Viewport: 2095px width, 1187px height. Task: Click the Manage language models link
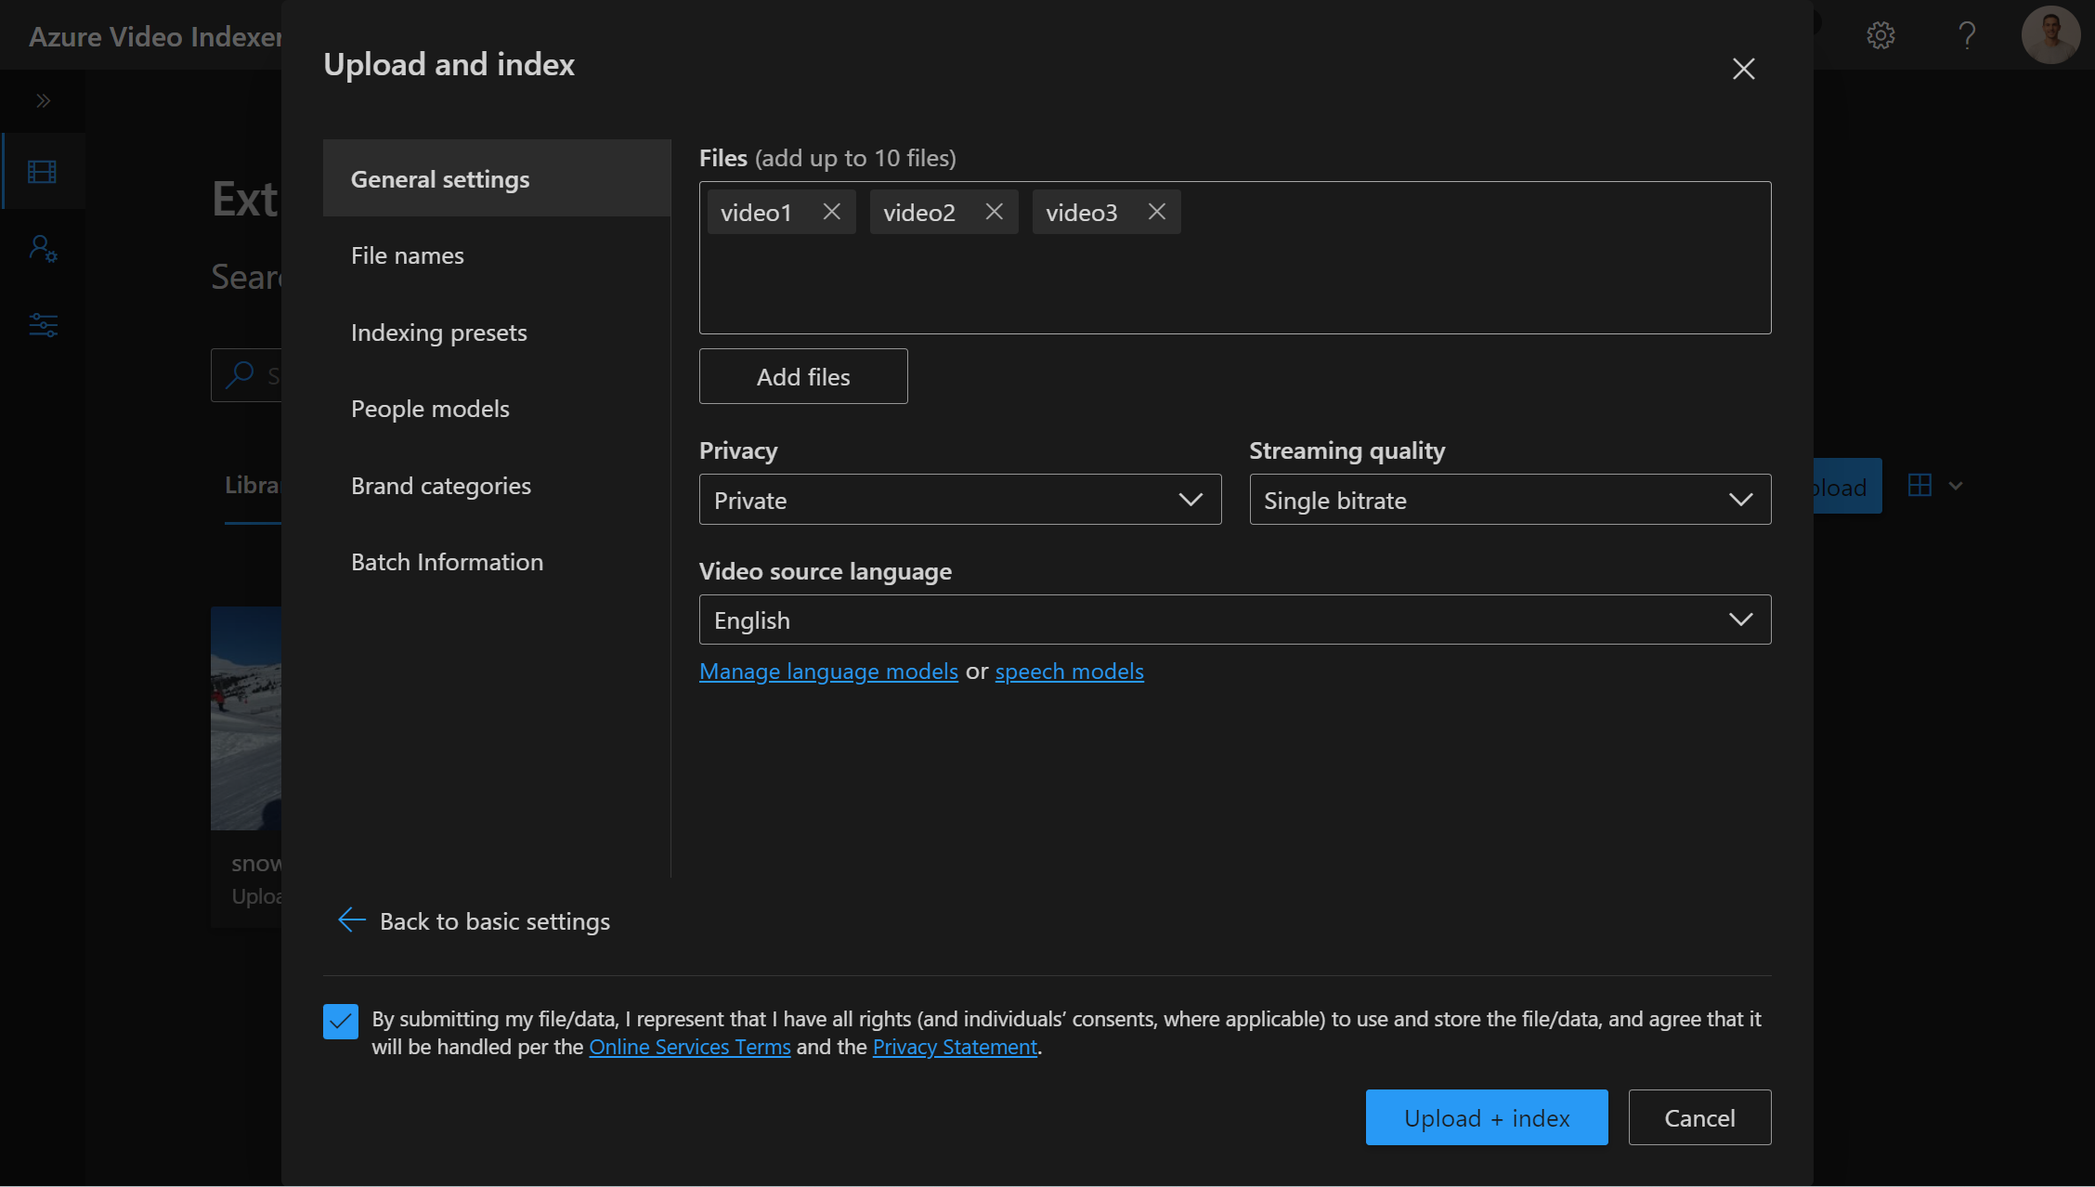tap(828, 669)
